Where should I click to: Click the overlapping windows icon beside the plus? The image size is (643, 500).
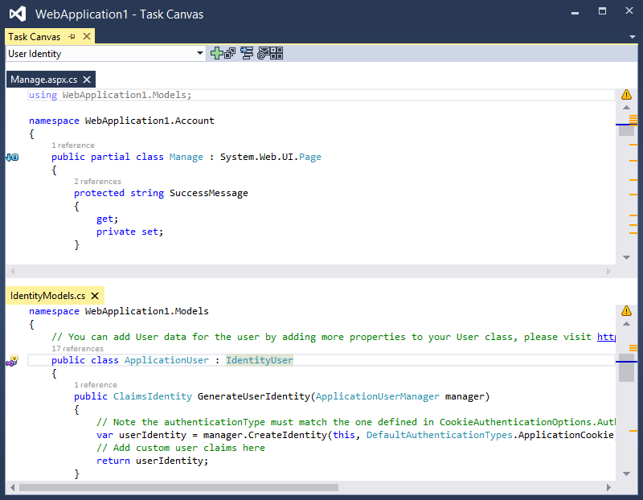230,54
